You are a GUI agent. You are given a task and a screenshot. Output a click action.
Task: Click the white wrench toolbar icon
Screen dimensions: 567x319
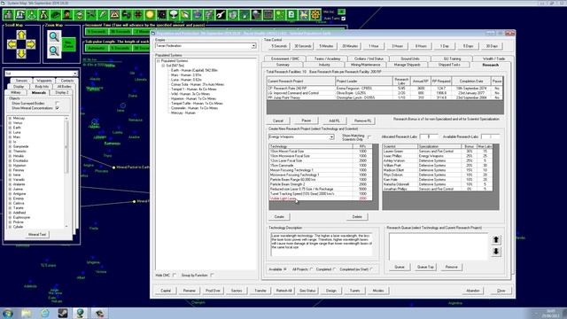click(221, 15)
